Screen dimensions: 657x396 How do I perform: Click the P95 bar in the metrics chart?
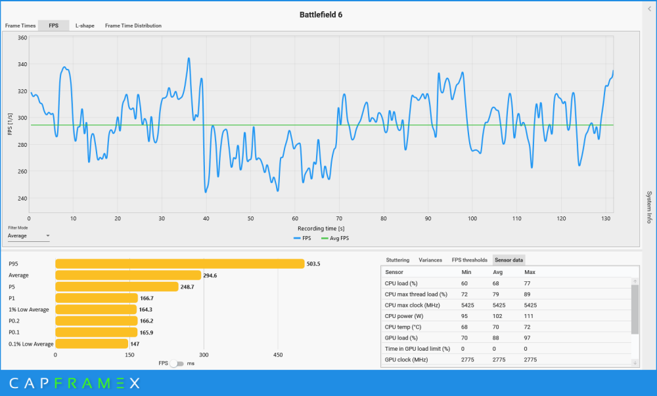(180, 264)
